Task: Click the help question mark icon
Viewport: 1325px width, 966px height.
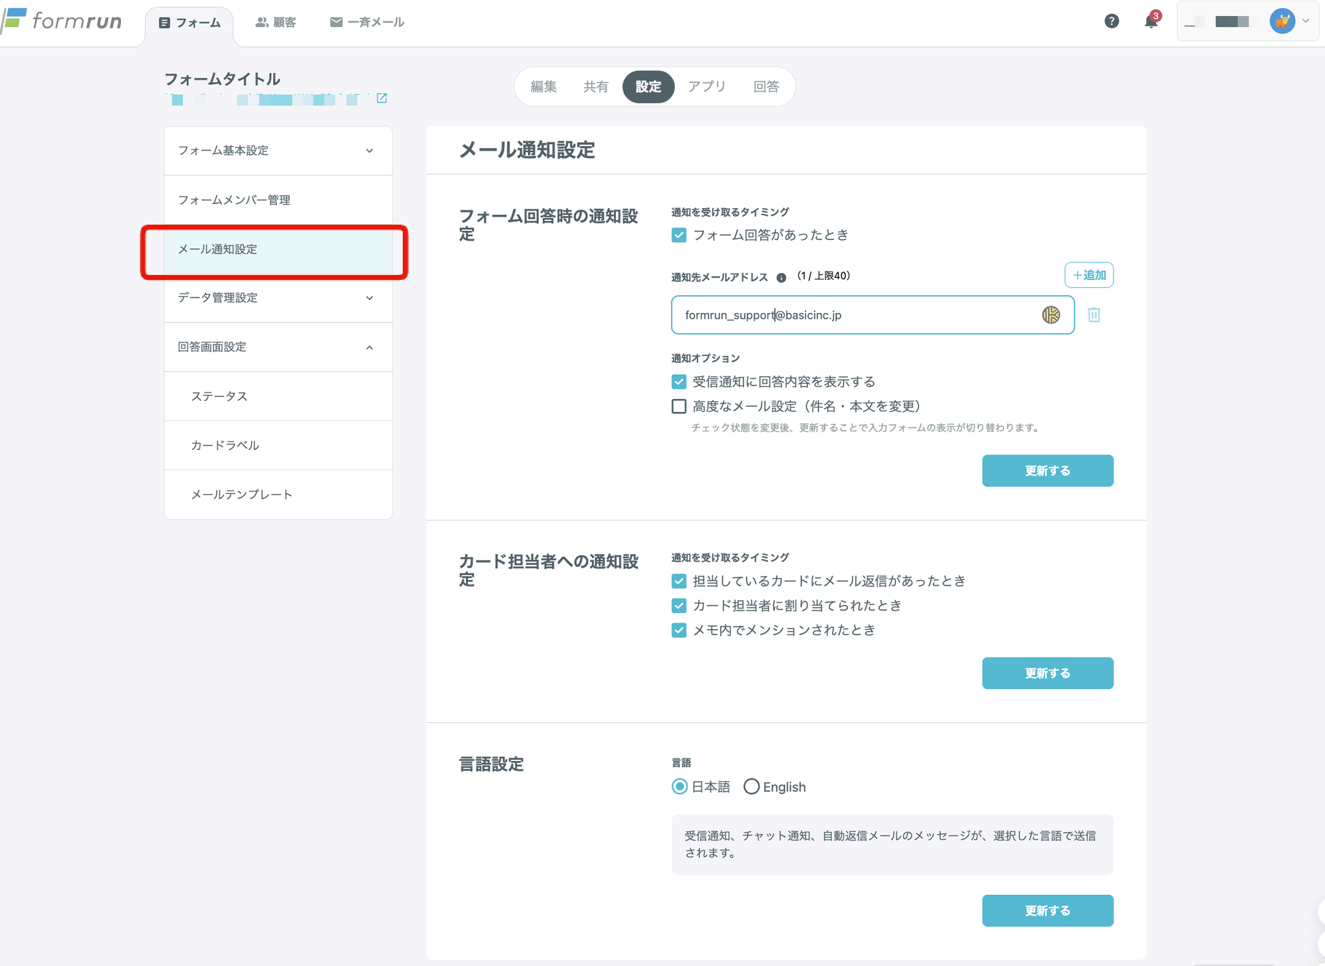Action: click(x=1111, y=21)
